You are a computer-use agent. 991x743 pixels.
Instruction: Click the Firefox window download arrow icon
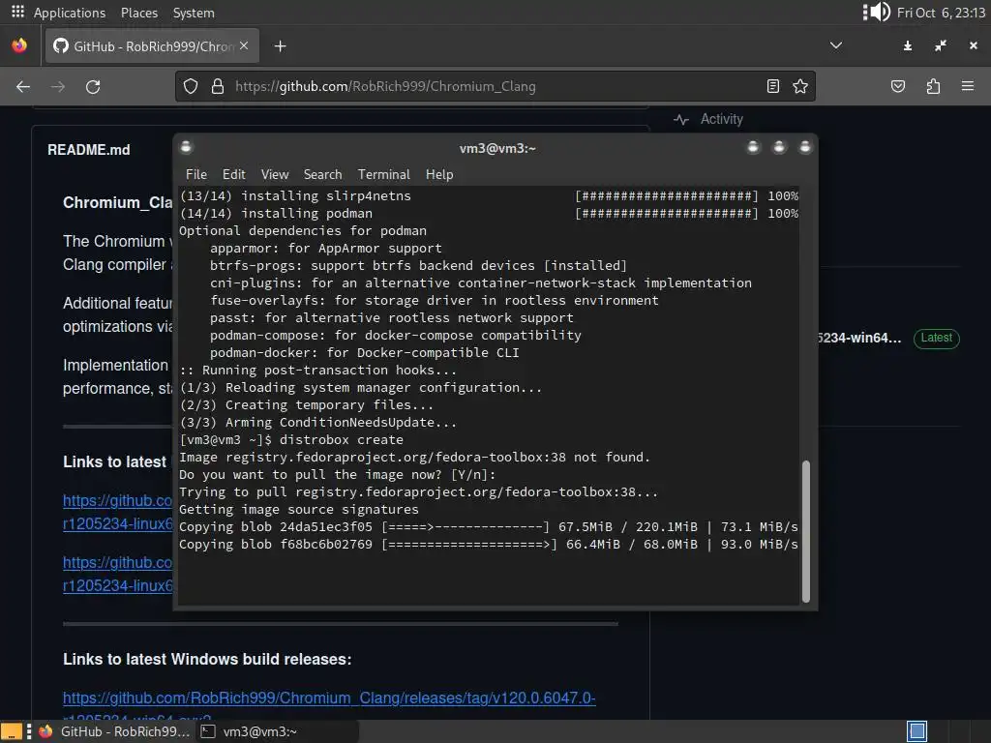908,45
